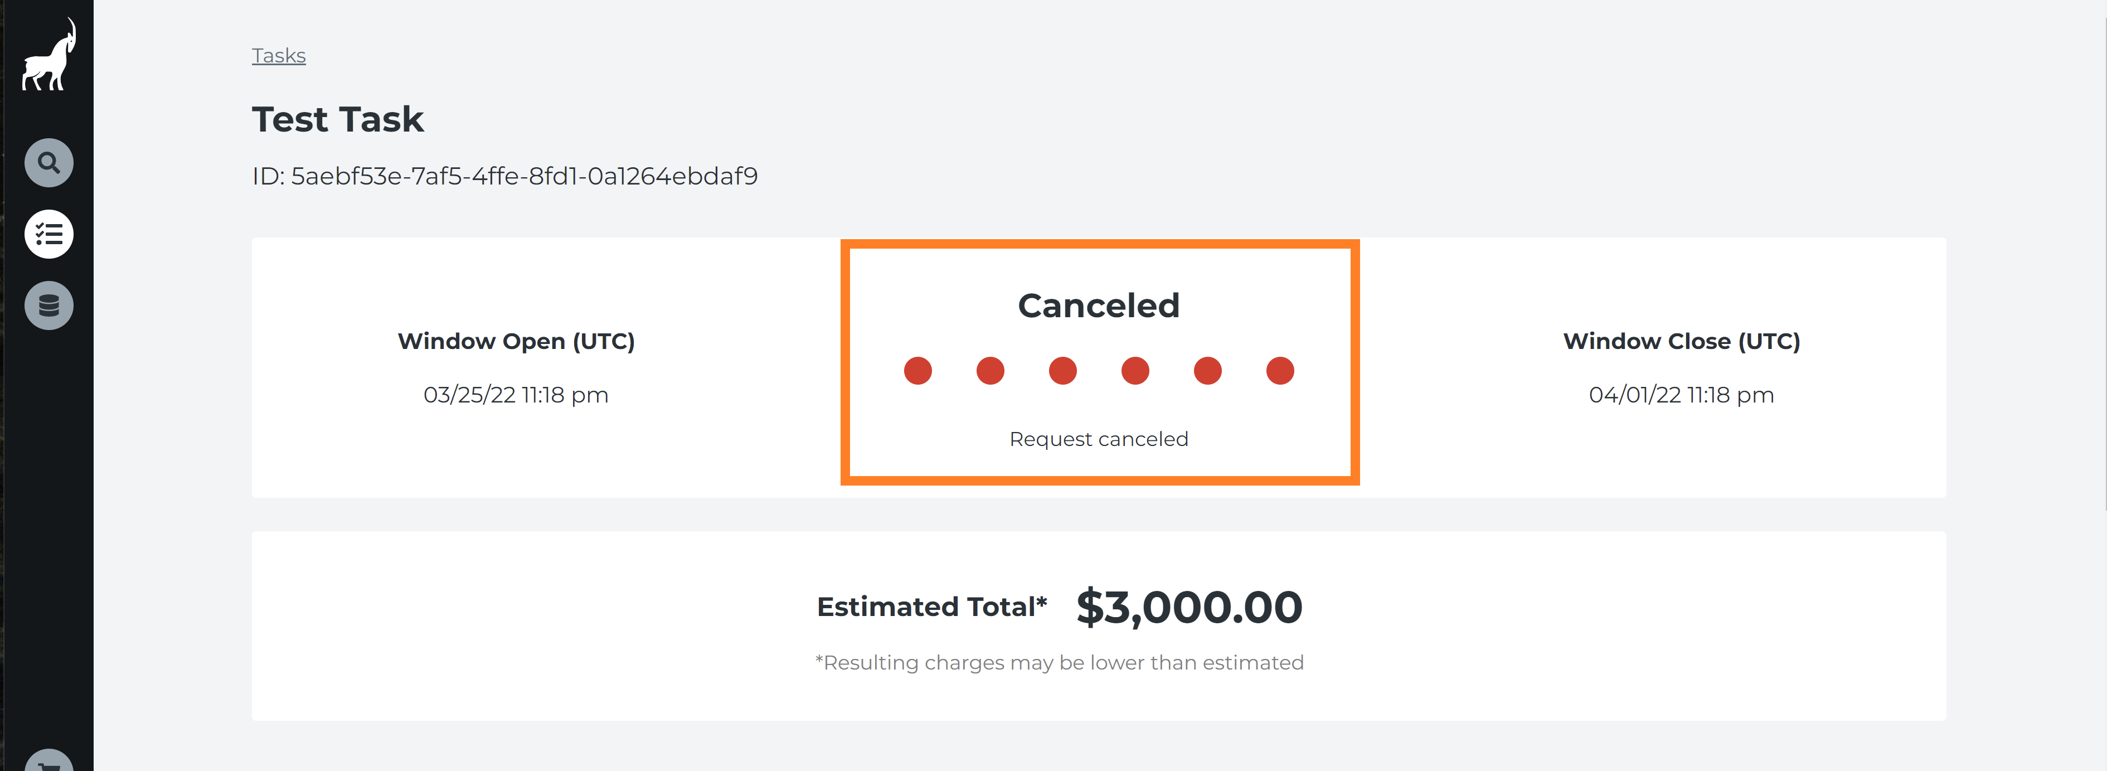Click the second red status dot
The image size is (2107, 771).
(991, 371)
